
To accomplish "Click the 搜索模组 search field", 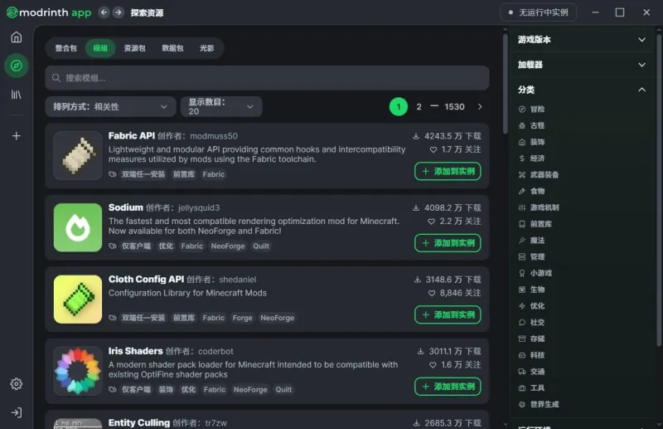I will click(x=267, y=78).
